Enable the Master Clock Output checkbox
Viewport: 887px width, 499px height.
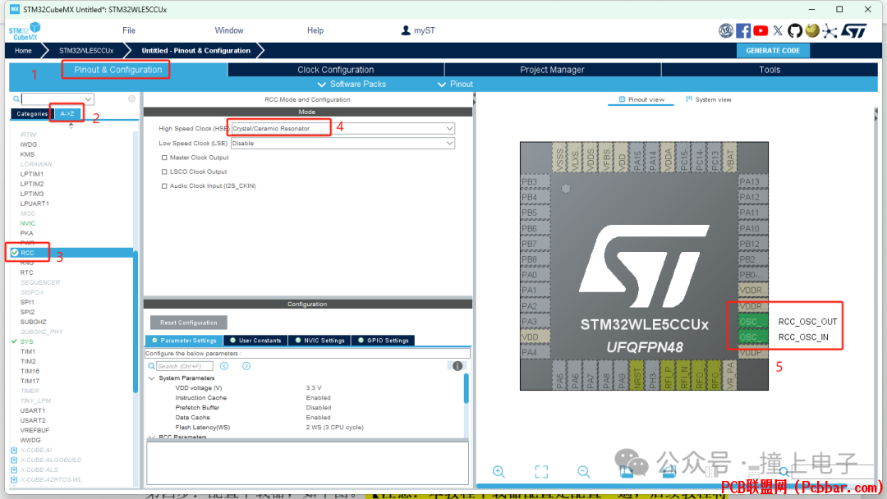tap(164, 158)
